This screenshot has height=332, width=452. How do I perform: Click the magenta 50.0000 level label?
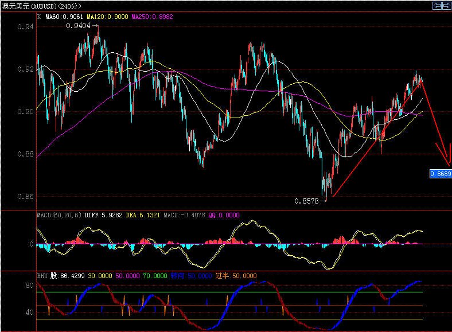click(x=127, y=276)
